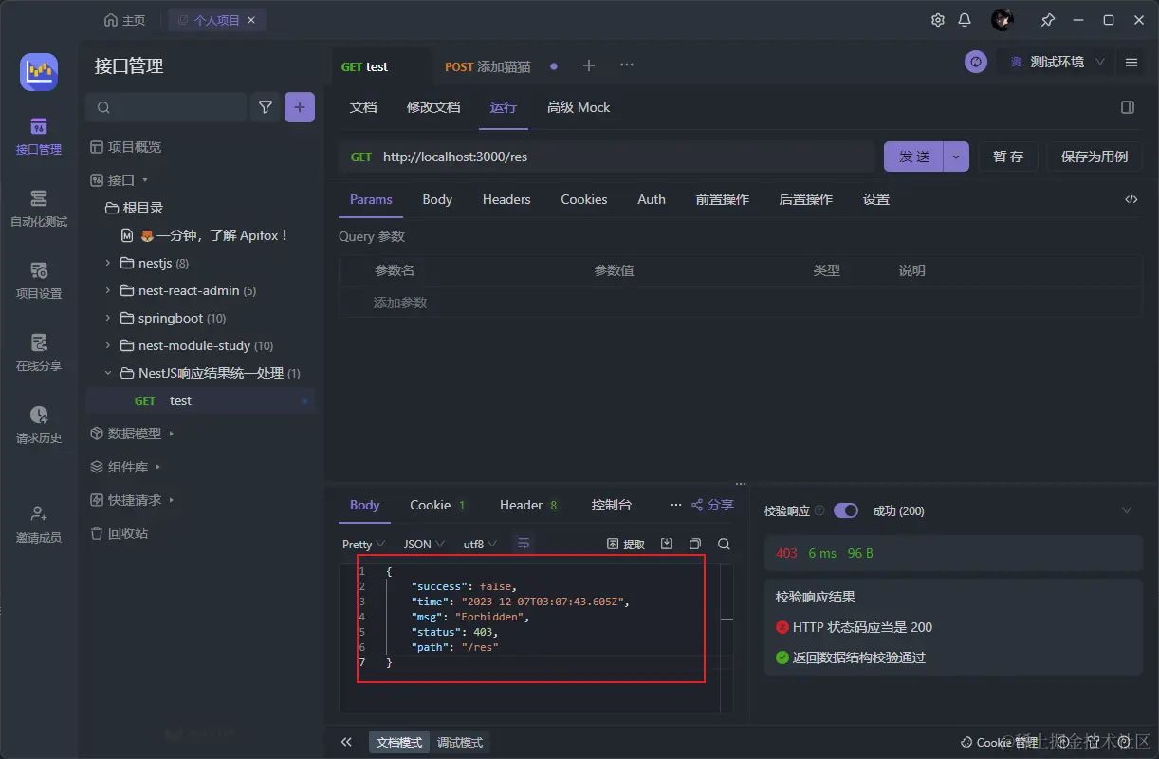Open the 控制台 console tab

pyautogui.click(x=612, y=505)
